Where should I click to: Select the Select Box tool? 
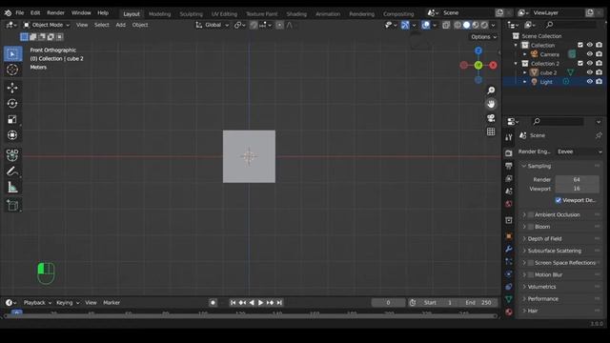click(12, 54)
